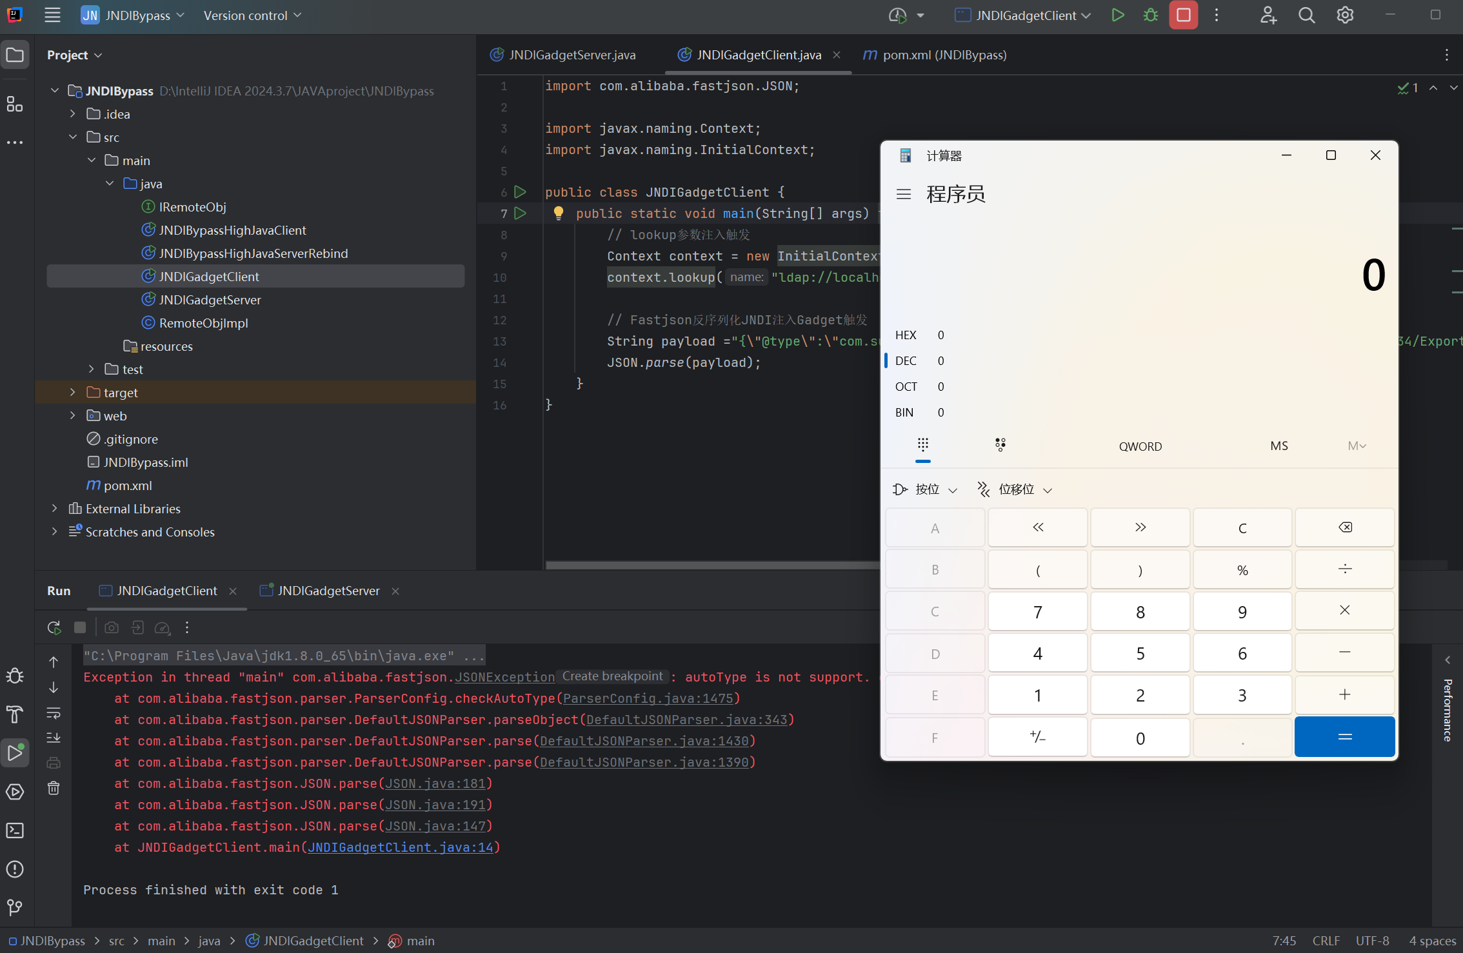This screenshot has width=1463, height=953.
Task: Close the JNDIGadgetClient.java editor tab
Action: [x=837, y=55]
